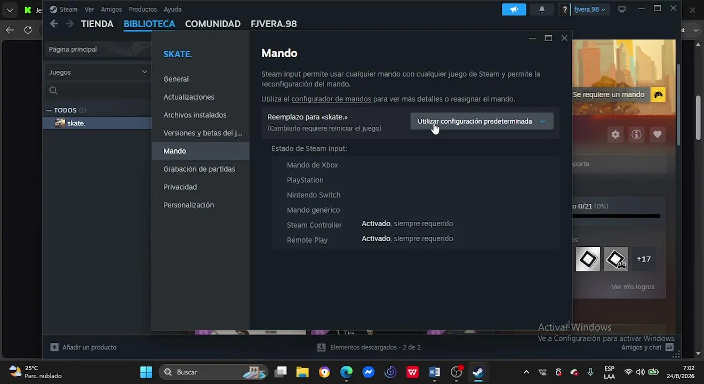The width and height of the screenshot is (704, 384).
Task: Open the FJVERA.98 profile section
Action: click(x=274, y=24)
